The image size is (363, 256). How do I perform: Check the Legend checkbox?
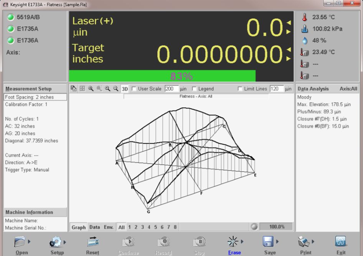click(194, 89)
